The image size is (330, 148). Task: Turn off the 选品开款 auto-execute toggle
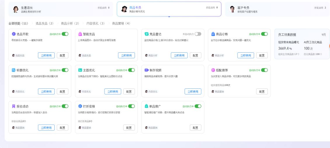(65, 34)
